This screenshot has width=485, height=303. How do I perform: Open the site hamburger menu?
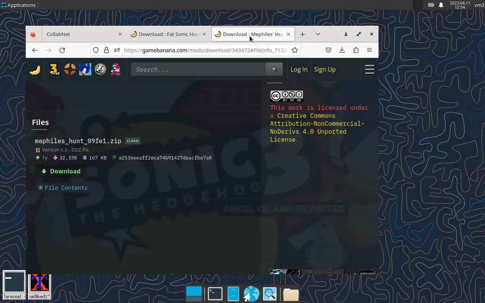pos(370,69)
